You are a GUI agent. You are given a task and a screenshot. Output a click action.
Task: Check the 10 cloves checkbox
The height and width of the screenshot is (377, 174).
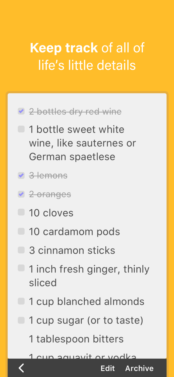coord(21,213)
